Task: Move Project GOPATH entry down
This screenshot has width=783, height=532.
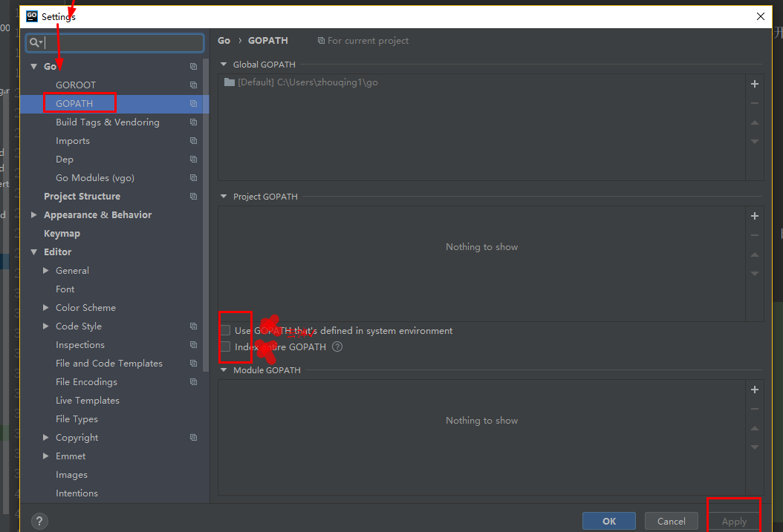Action: pos(755,274)
